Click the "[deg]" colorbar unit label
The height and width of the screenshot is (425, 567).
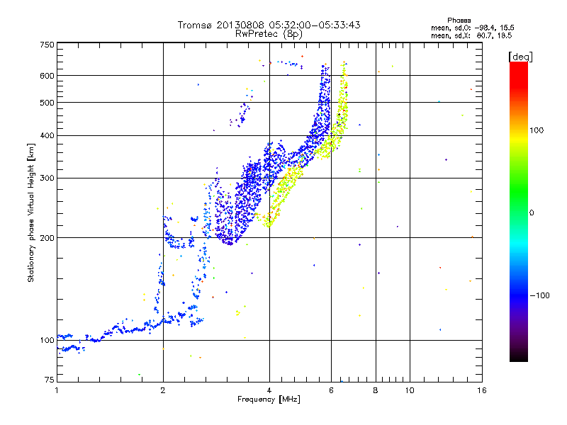click(x=520, y=57)
